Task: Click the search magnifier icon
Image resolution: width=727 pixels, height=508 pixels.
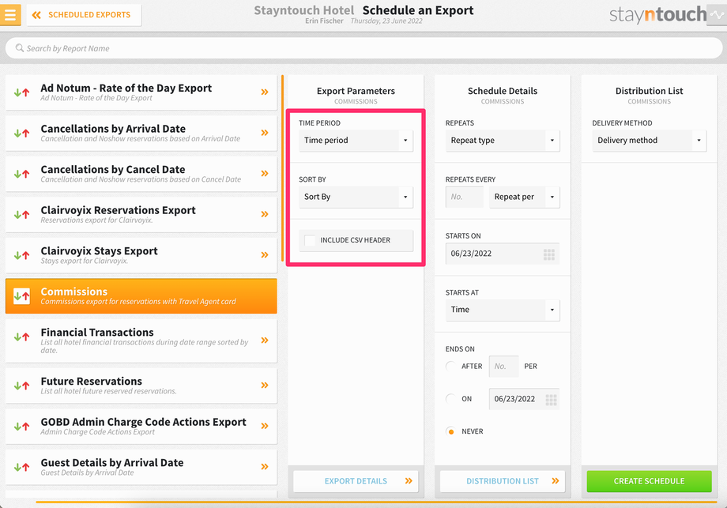Action: tap(20, 47)
